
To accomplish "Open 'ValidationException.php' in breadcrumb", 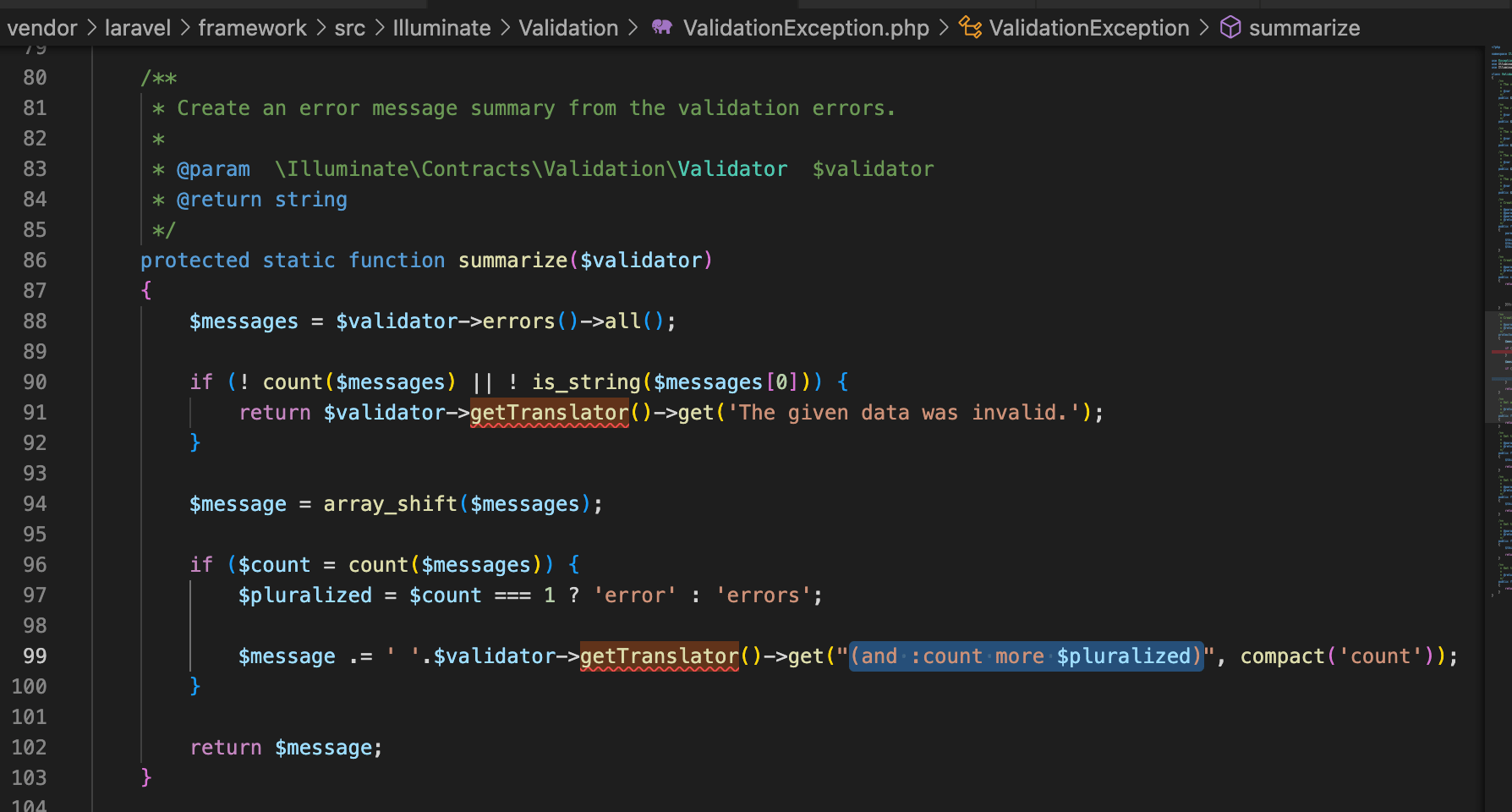I will click(806, 28).
